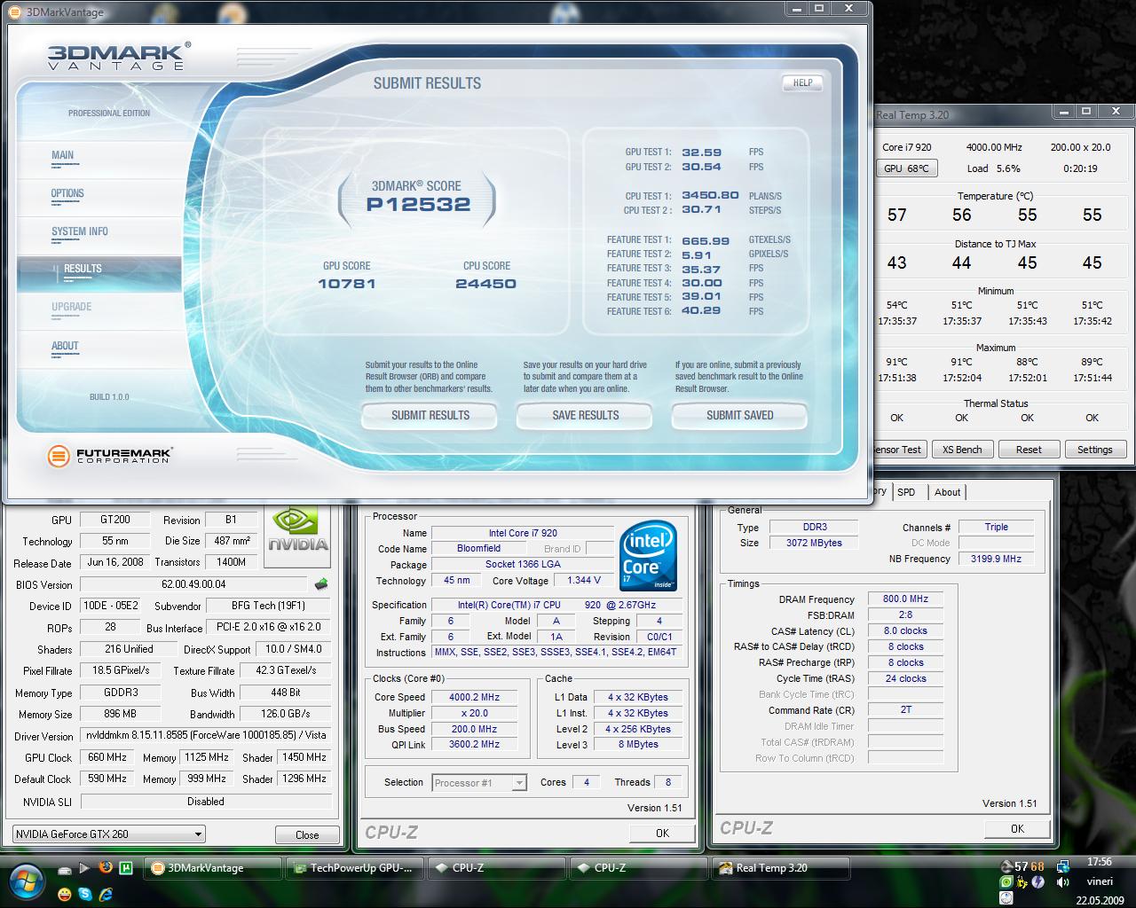Image resolution: width=1136 pixels, height=908 pixels.
Task: Open Skype from the quick launch bar
Action: (85, 894)
